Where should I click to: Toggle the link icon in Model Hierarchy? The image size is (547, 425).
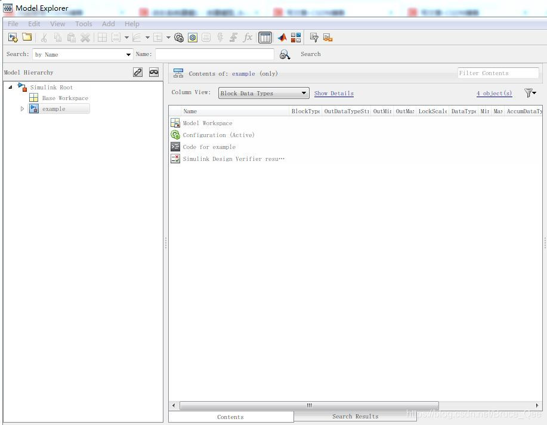[x=138, y=72]
